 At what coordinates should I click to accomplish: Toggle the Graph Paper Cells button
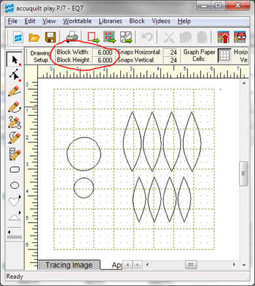coord(224,56)
